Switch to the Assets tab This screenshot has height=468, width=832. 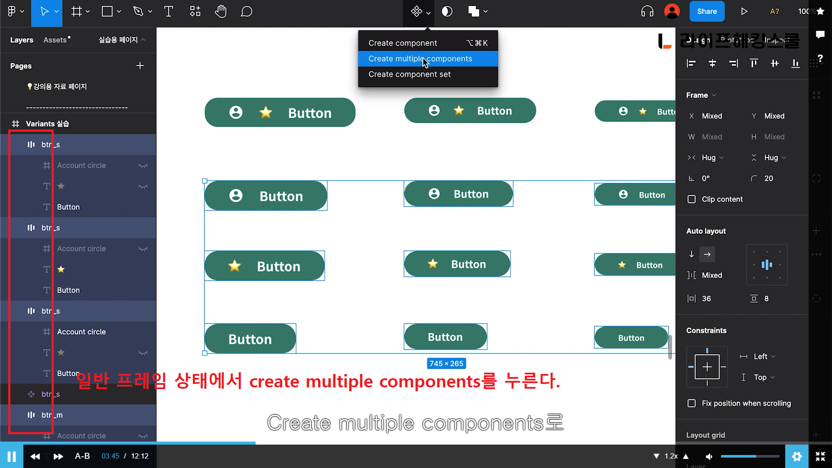coord(55,40)
